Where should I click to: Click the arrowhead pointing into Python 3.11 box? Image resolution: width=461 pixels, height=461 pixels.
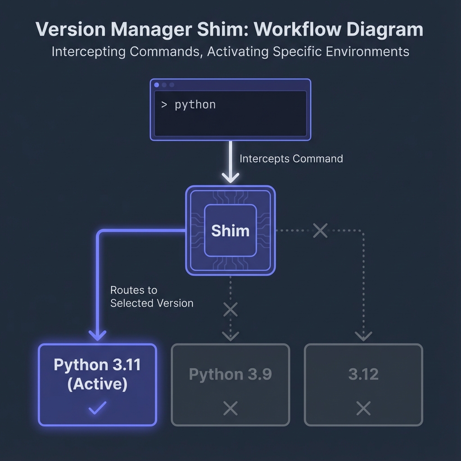click(x=98, y=335)
